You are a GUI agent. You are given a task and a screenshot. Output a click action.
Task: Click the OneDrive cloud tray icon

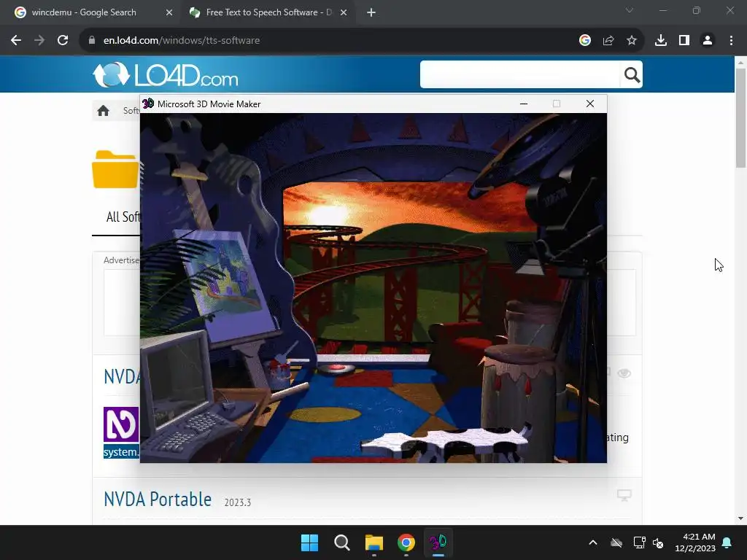pos(616,542)
